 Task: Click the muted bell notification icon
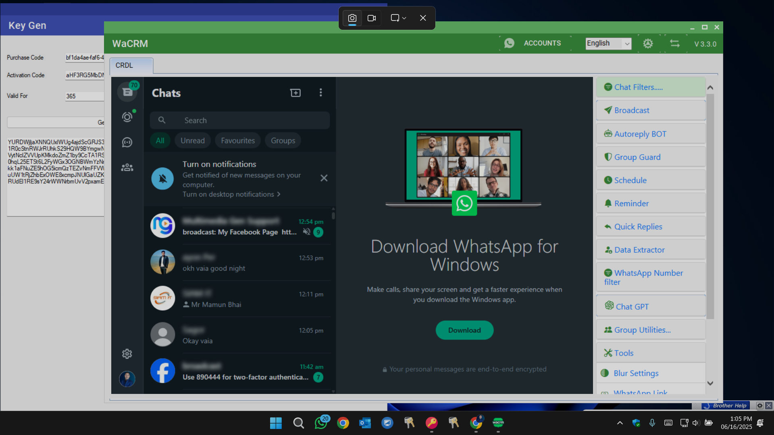point(162,178)
